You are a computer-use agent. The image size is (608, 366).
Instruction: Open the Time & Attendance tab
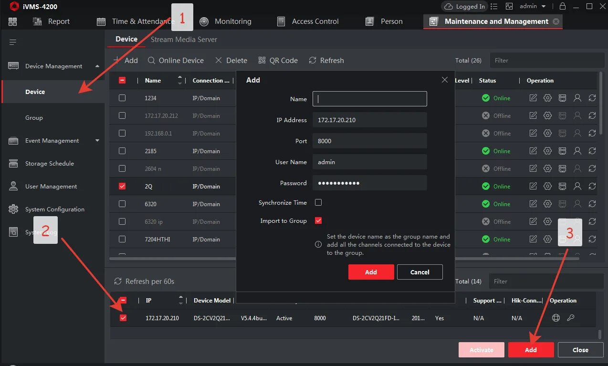click(136, 21)
